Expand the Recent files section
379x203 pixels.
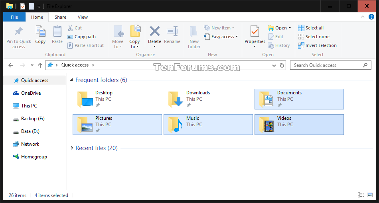pyautogui.click(x=72, y=148)
